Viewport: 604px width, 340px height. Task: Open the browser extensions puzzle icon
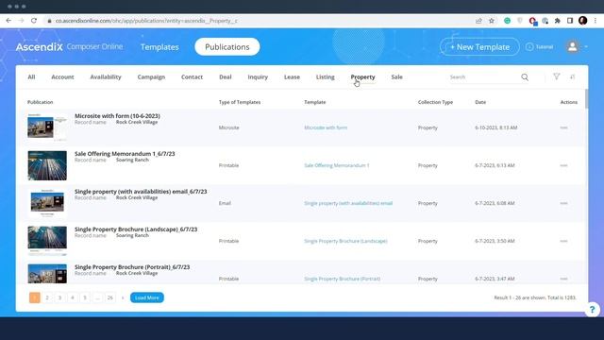(558, 21)
